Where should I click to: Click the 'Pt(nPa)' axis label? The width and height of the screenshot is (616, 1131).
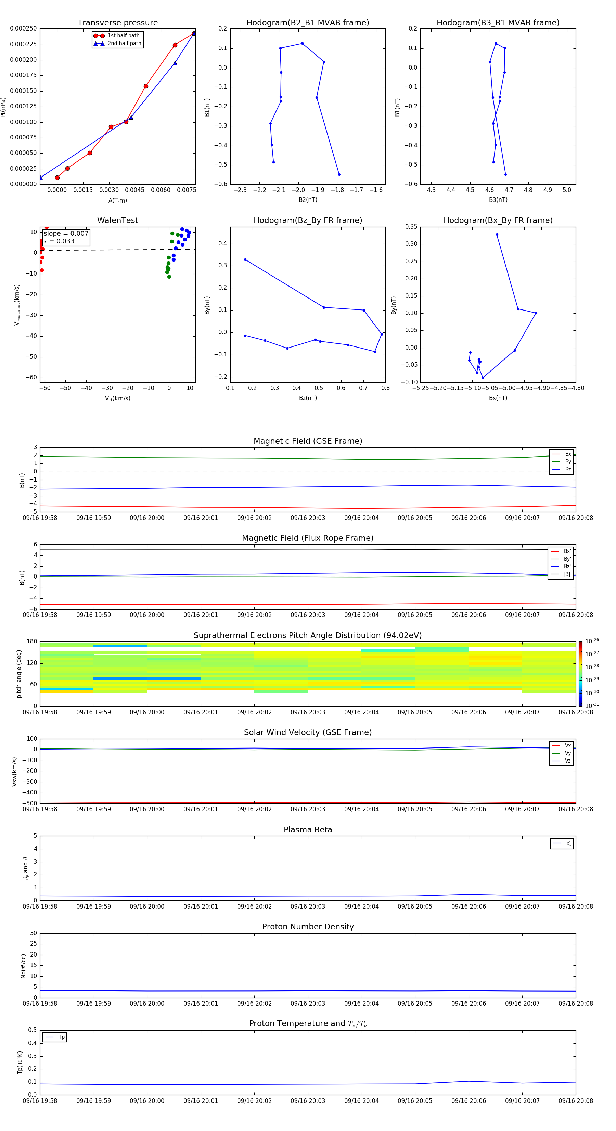(3, 107)
